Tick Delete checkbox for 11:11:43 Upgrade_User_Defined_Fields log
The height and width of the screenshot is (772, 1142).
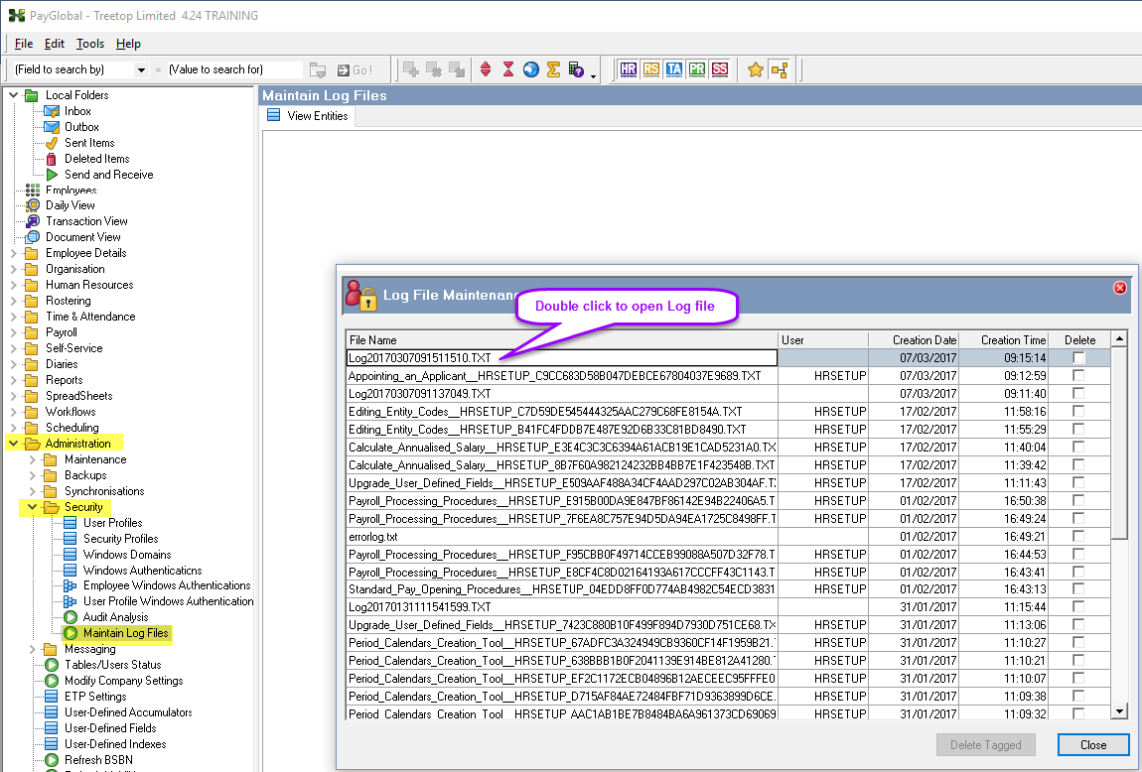pos(1078,482)
